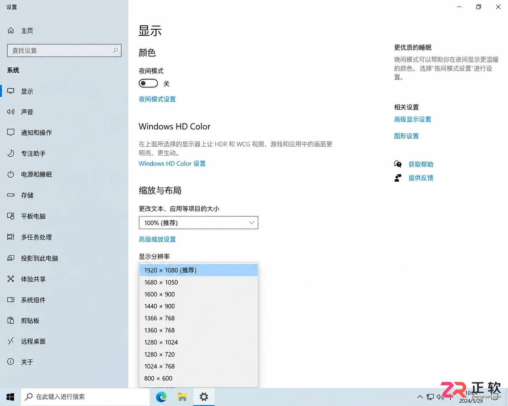The image size is (508, 406).
Task: Open 多任务处理 settings page label
Action: [x=36, y=237]
